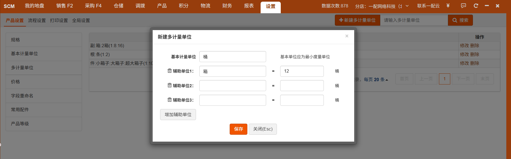Click 新建多计量单位 plus button
Screen dimensions: 511x159
click(x=357, y=20)
